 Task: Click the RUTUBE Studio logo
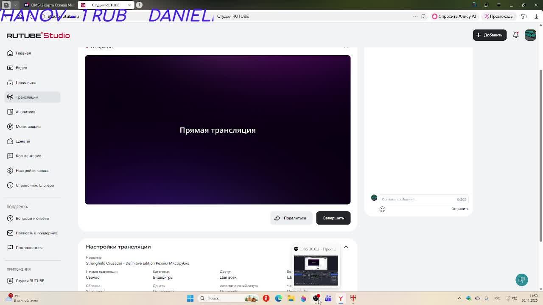38,36
